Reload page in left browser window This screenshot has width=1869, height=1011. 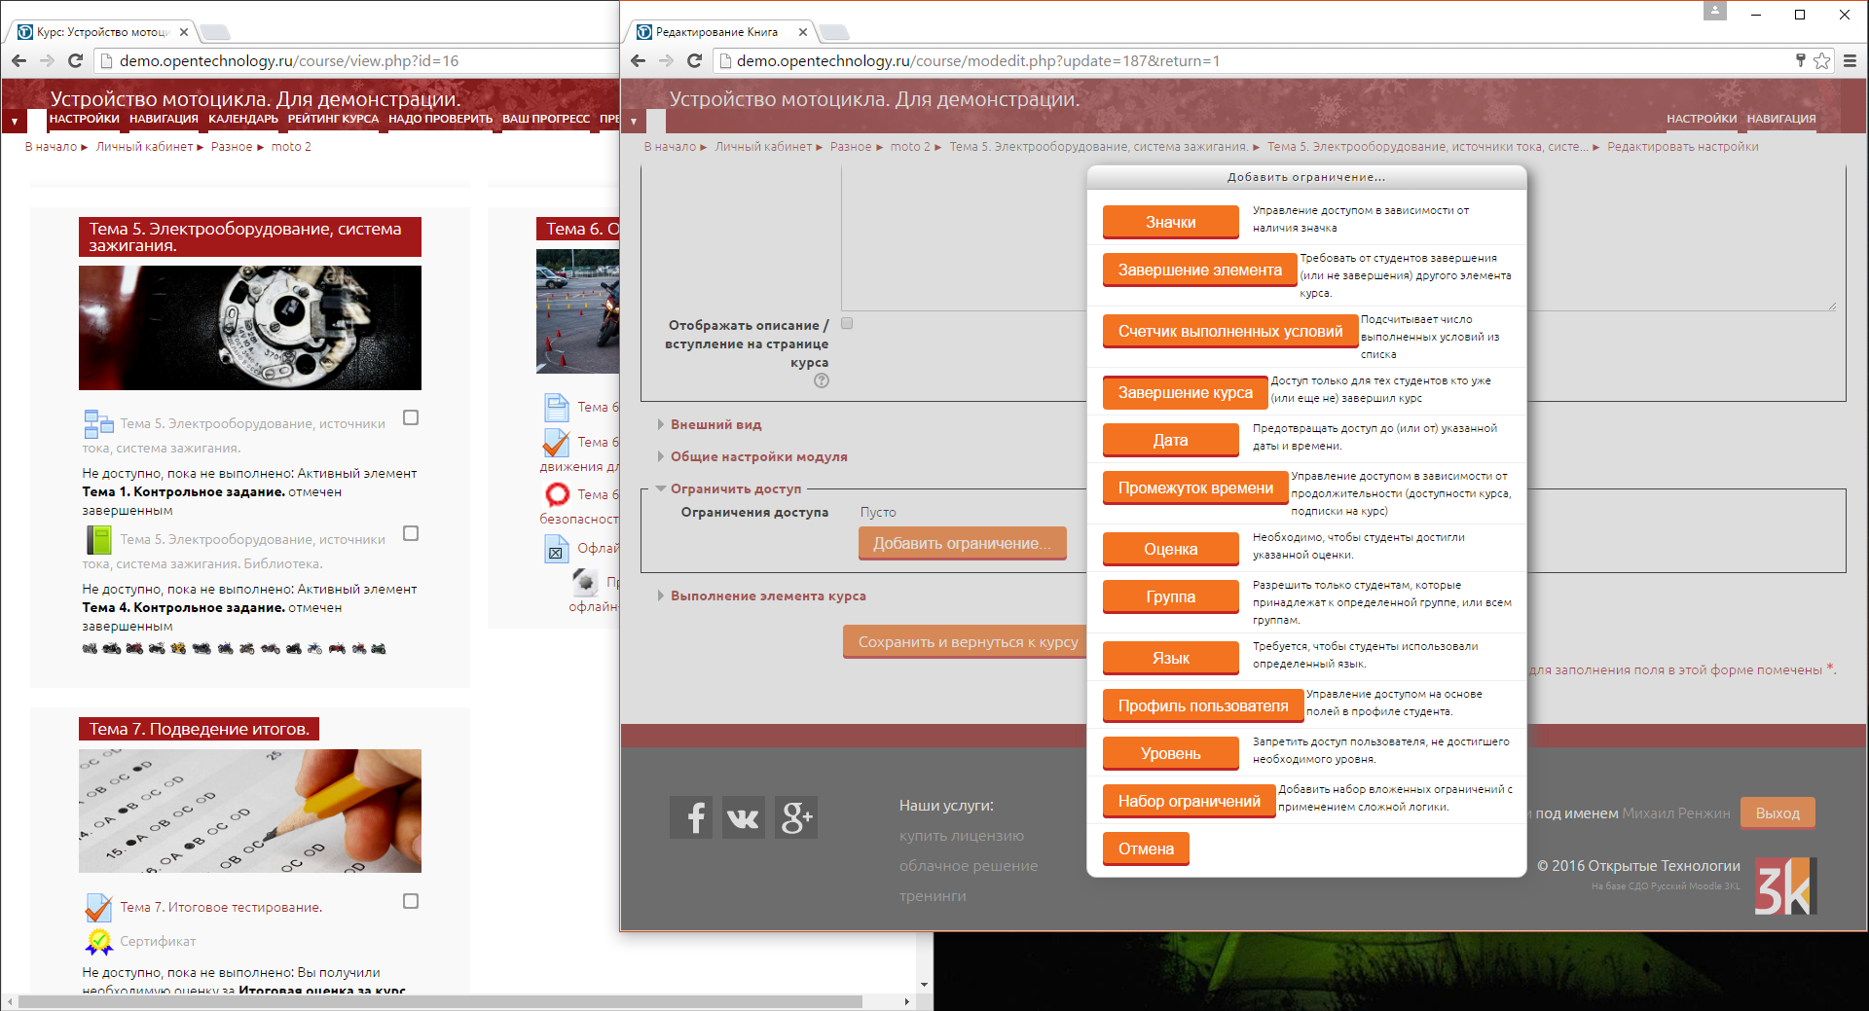(75, 60)
